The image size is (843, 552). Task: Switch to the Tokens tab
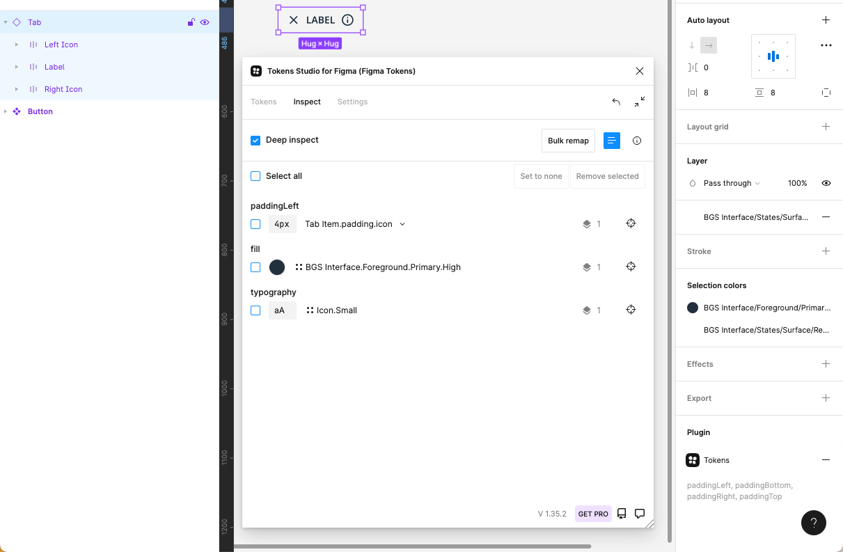[264, 102]
